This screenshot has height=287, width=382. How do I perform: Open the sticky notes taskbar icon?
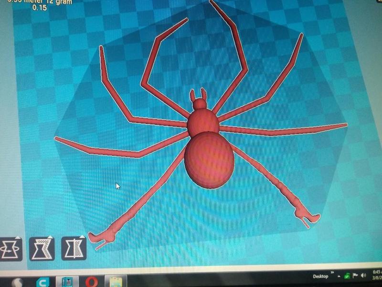tap(116, 281)
